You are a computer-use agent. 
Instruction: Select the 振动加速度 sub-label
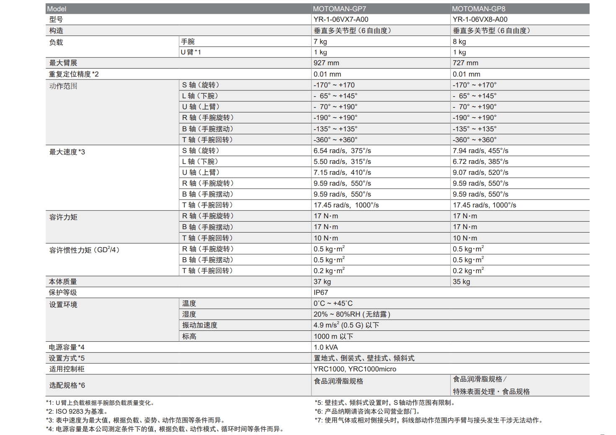(x=200, y=325)
